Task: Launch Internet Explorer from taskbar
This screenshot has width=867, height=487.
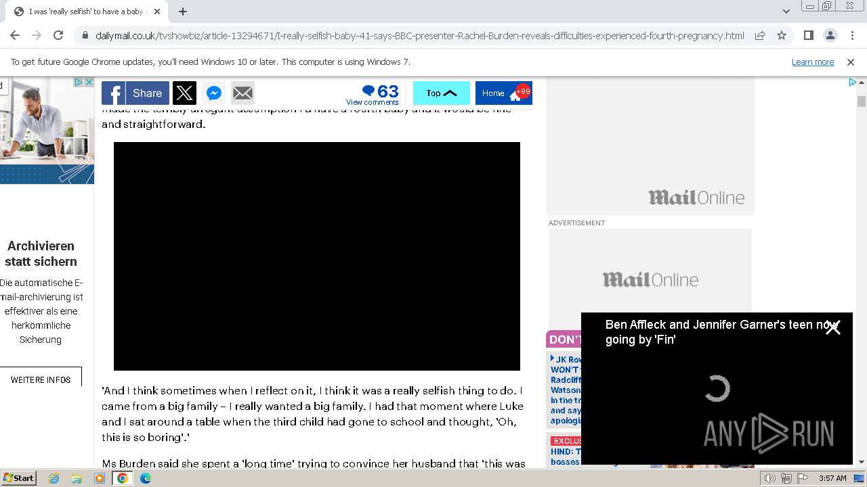Action: pos(54,478)
